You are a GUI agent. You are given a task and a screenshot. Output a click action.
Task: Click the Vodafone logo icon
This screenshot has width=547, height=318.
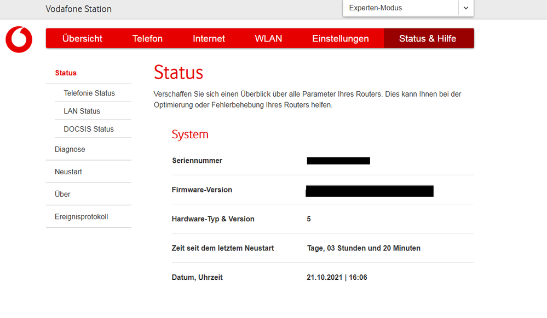19,39
